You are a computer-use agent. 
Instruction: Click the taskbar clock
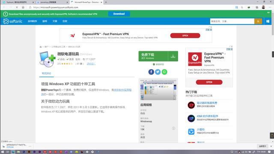click(262, 152)
